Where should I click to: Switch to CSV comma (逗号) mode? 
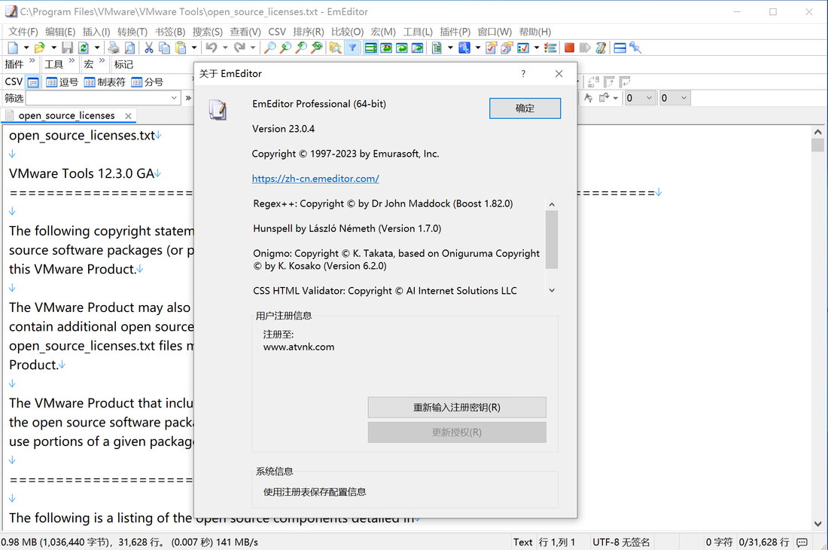(x=62, y=82)
